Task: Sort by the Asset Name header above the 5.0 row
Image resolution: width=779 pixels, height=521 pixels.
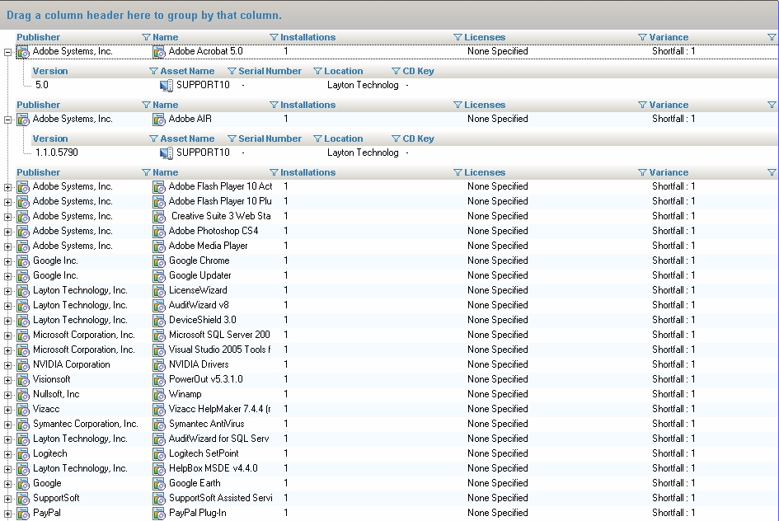Action: 187,71
